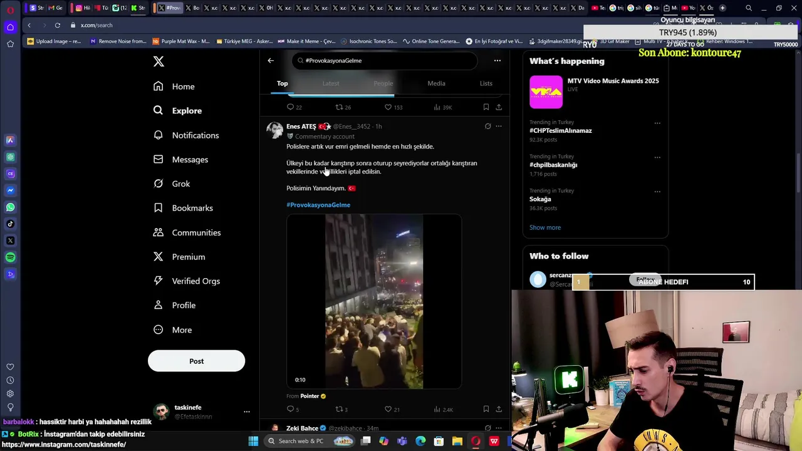
Task: Bookmark the post with 153 likes
Action: [x=486, y=107]
